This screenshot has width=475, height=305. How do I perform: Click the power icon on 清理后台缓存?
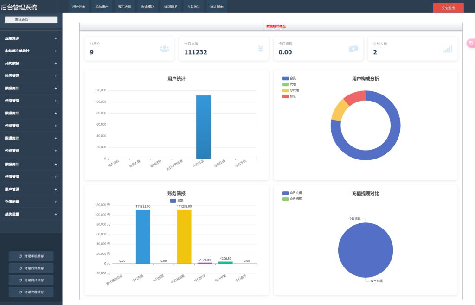coord(20,268)
